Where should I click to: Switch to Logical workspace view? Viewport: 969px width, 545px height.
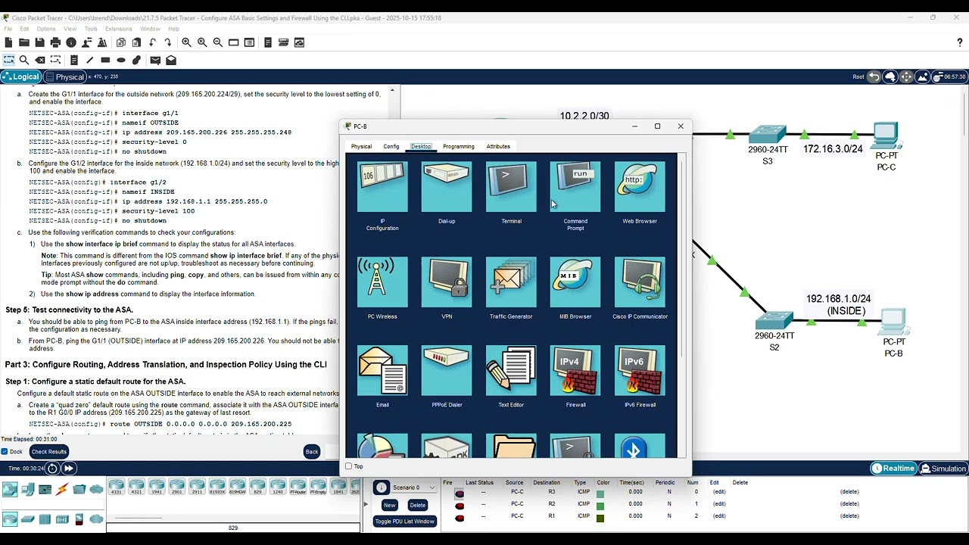20,76
